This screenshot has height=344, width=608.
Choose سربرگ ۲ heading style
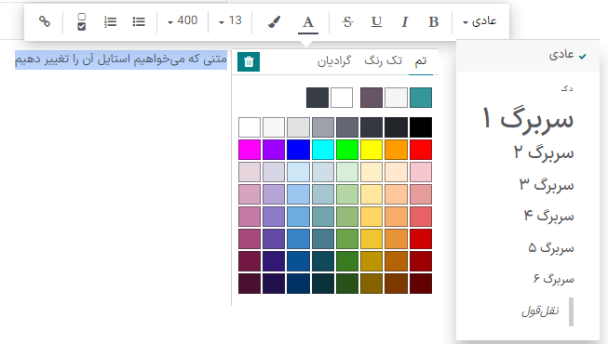[544, 152]
